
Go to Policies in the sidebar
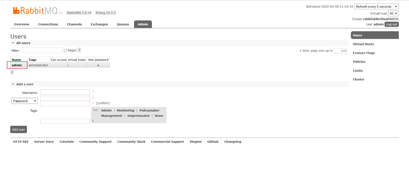(359, 62)
